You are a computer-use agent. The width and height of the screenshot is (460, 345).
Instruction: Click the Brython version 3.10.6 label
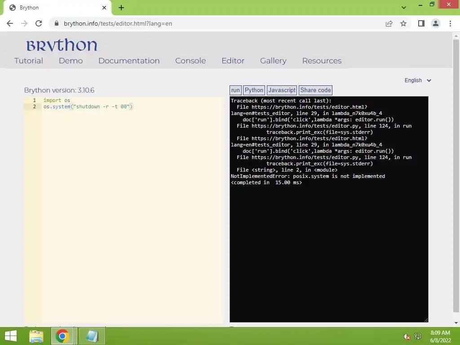[59, 90]
